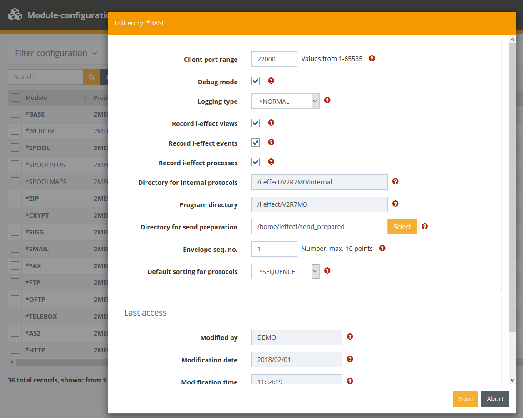
Task: Click help icon next to Modified by
Action: click(x=350, y=336)
